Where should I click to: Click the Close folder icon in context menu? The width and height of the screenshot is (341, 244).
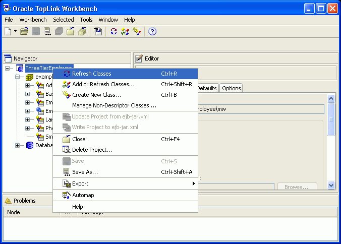pos(66,139)
